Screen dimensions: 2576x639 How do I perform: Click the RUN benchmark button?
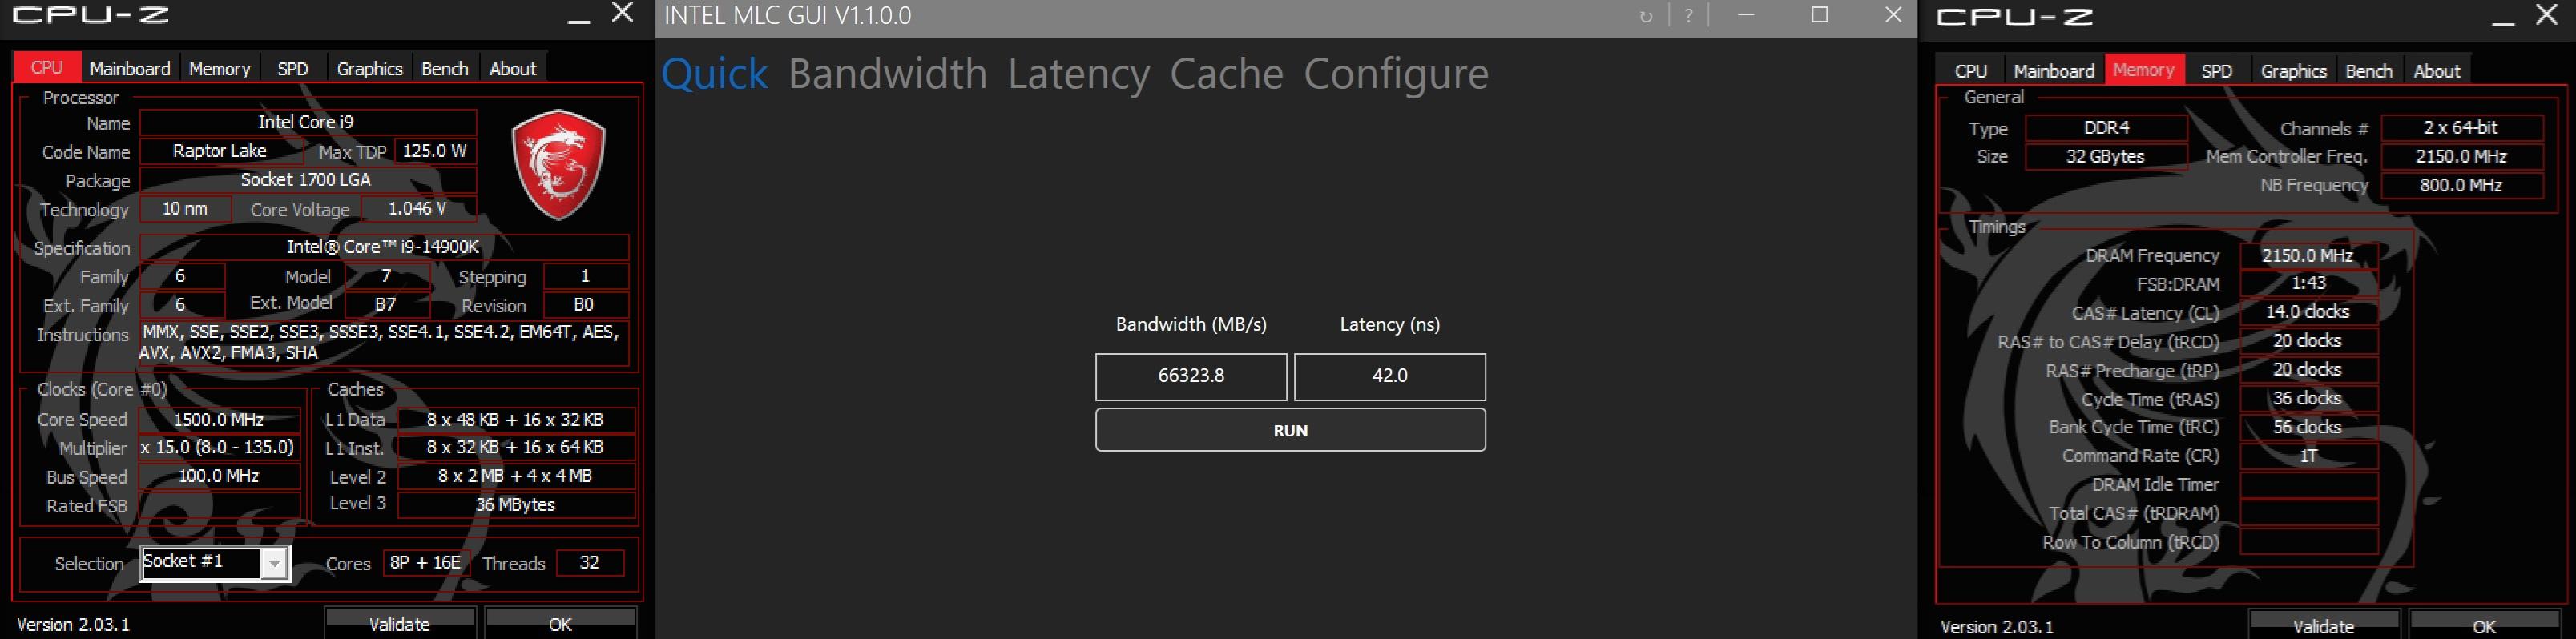point(1290,430)
